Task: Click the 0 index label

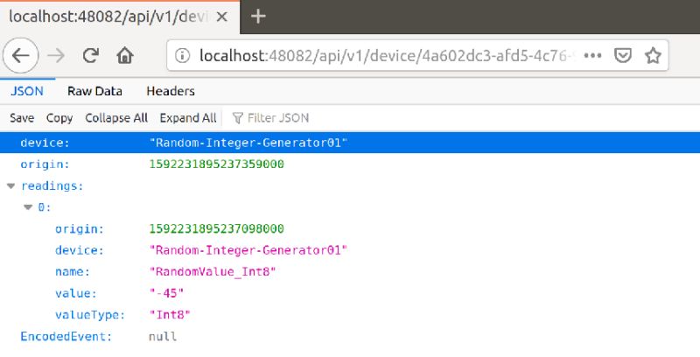Action: pyautogui.click(x=45, y=207)
